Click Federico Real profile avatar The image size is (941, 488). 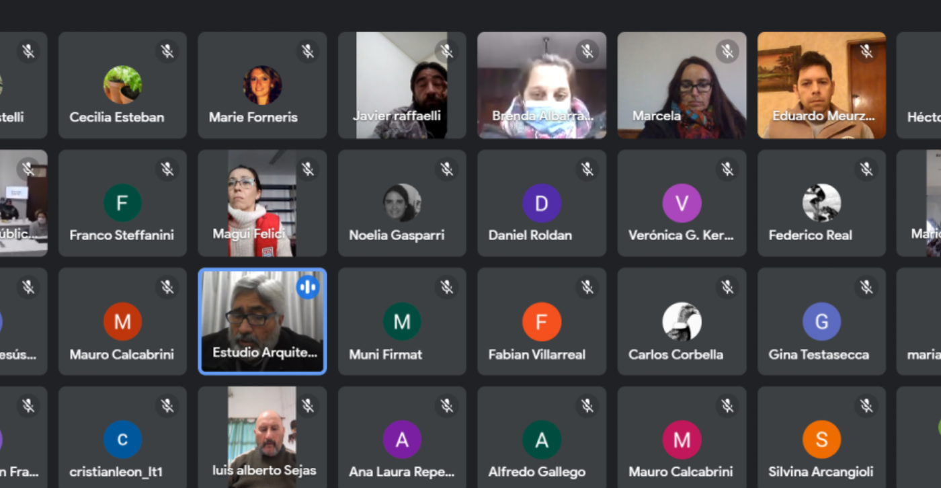click(x=821, y=203)
